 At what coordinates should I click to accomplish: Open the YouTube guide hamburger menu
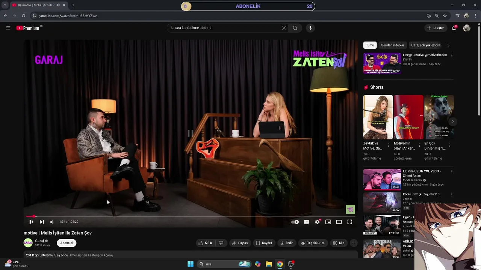(8, 28)
